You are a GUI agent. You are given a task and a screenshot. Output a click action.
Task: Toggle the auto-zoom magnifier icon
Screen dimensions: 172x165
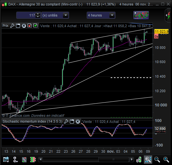coord(148,159)
